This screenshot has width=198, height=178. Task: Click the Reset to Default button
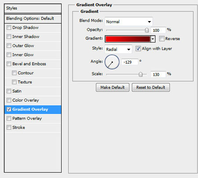click(x=151, y=87)
